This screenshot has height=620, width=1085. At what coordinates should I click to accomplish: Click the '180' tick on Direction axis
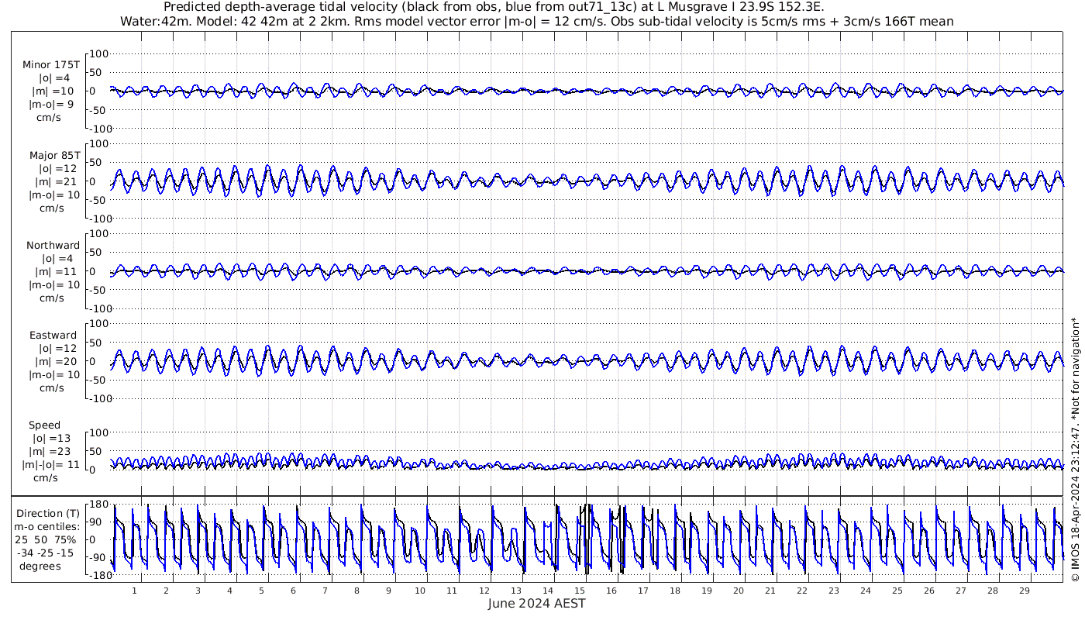pyautogui.click(x=97, y=505)
